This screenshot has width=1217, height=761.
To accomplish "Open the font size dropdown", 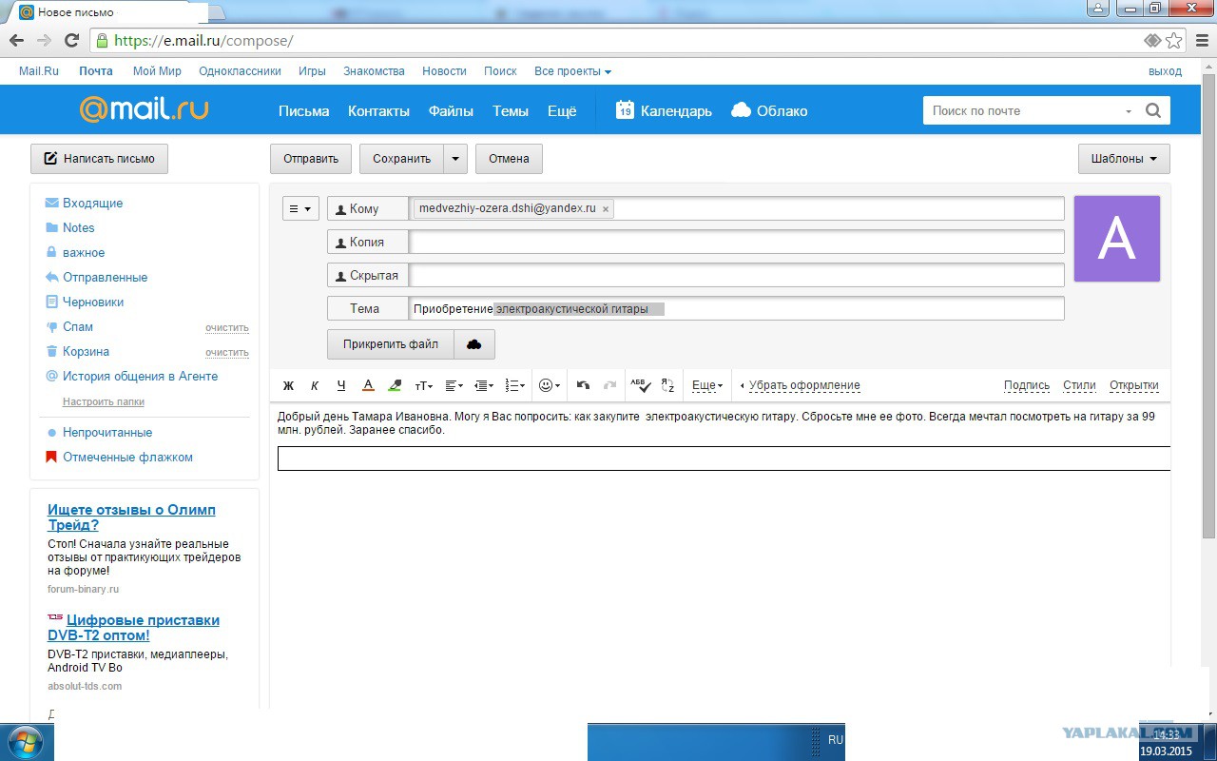I will (x=424, y=386).
